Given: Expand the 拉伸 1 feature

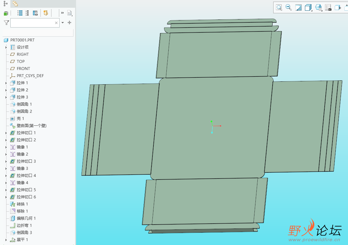Looking at the screenshot, I should pos(6,83).
